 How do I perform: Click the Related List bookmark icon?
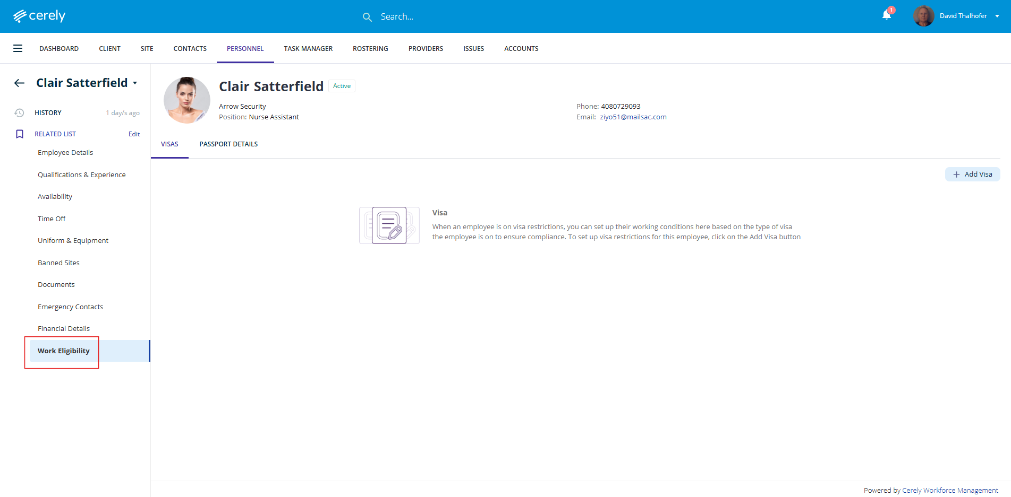click(20, 134)
